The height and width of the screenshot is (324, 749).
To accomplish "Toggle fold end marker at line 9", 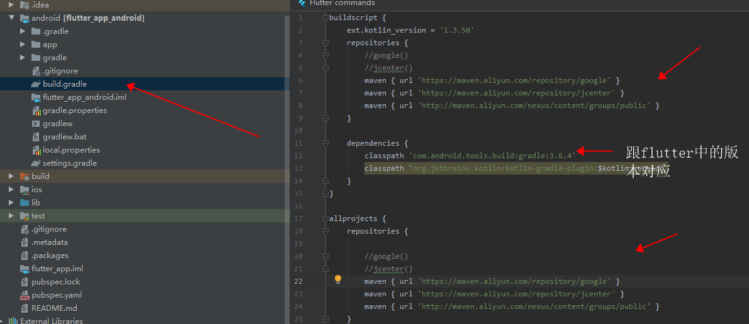I will pos(326,118).
